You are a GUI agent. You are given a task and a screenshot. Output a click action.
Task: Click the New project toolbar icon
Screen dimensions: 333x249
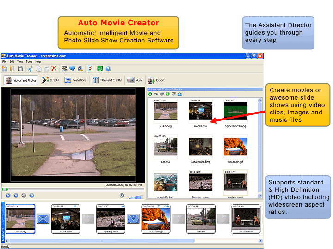[5, 69]
